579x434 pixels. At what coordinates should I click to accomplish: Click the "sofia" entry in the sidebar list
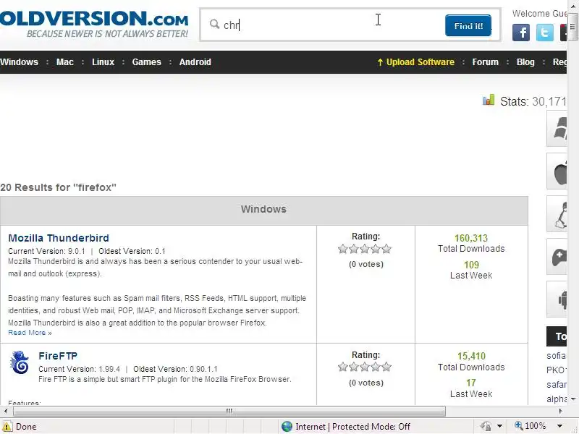point(556,356)
